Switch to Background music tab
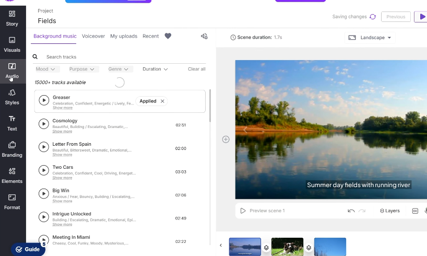The height and width of the screenshot is (256, 427). [x=55, y=36]
